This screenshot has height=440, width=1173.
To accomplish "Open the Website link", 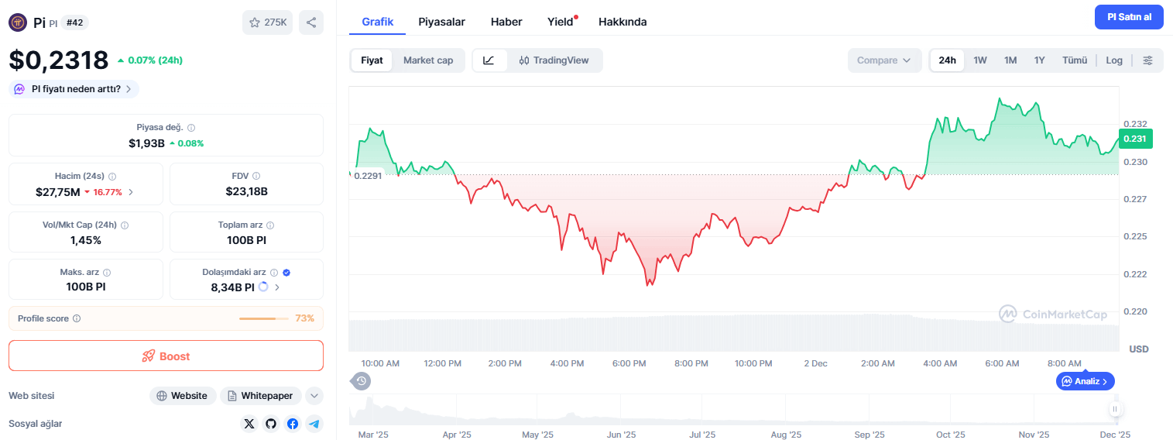I will pyautogui.click(x=182, y=396).
